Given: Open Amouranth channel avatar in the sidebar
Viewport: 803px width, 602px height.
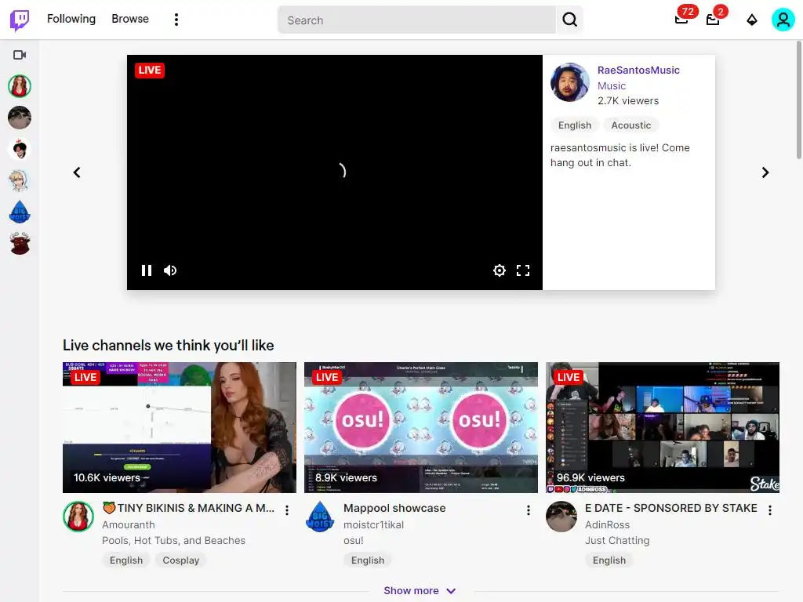Looking at the screenshot, I should [x=20, y=86].
